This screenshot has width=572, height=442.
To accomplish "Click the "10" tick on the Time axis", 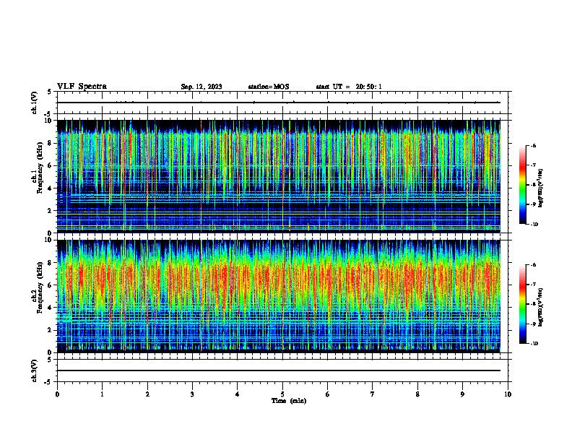I will [508, 394].
